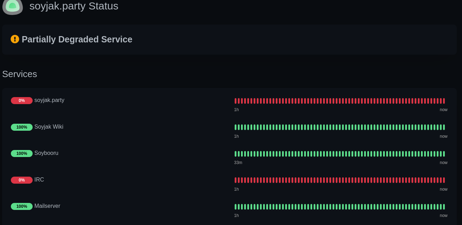
Task: Click the 33m label under Soybooru timeline
Action: 238,163
